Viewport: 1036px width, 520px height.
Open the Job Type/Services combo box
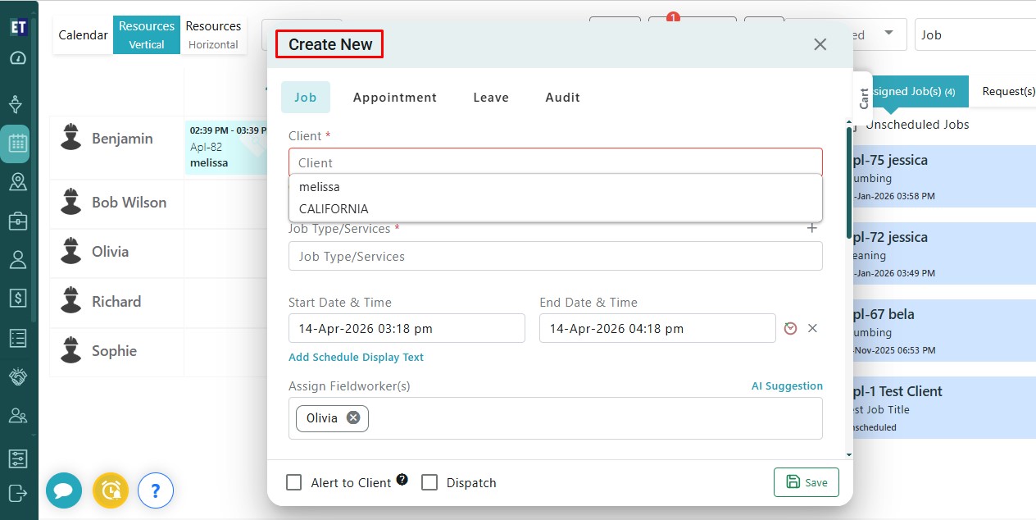[555, 257]
